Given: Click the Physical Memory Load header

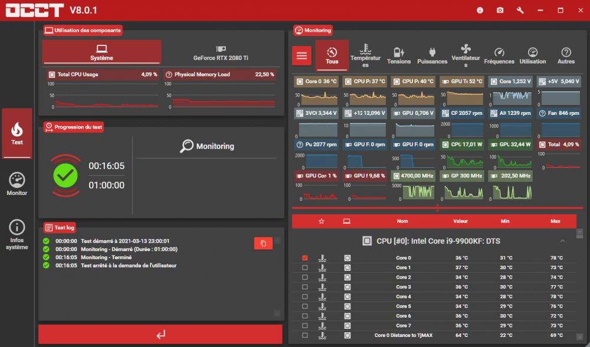Looking at the screenshot, I should tap(221, 74).
